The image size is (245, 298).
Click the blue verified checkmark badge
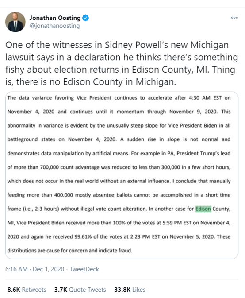tap(86, 18)
